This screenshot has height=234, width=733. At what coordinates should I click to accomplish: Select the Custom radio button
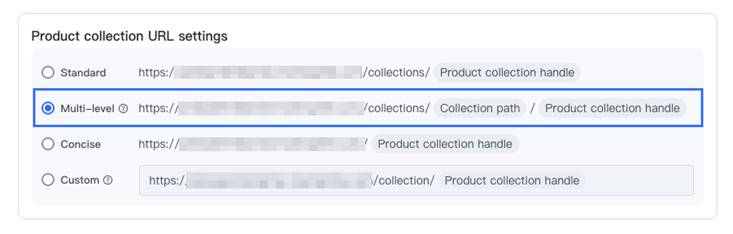[48, 180]
